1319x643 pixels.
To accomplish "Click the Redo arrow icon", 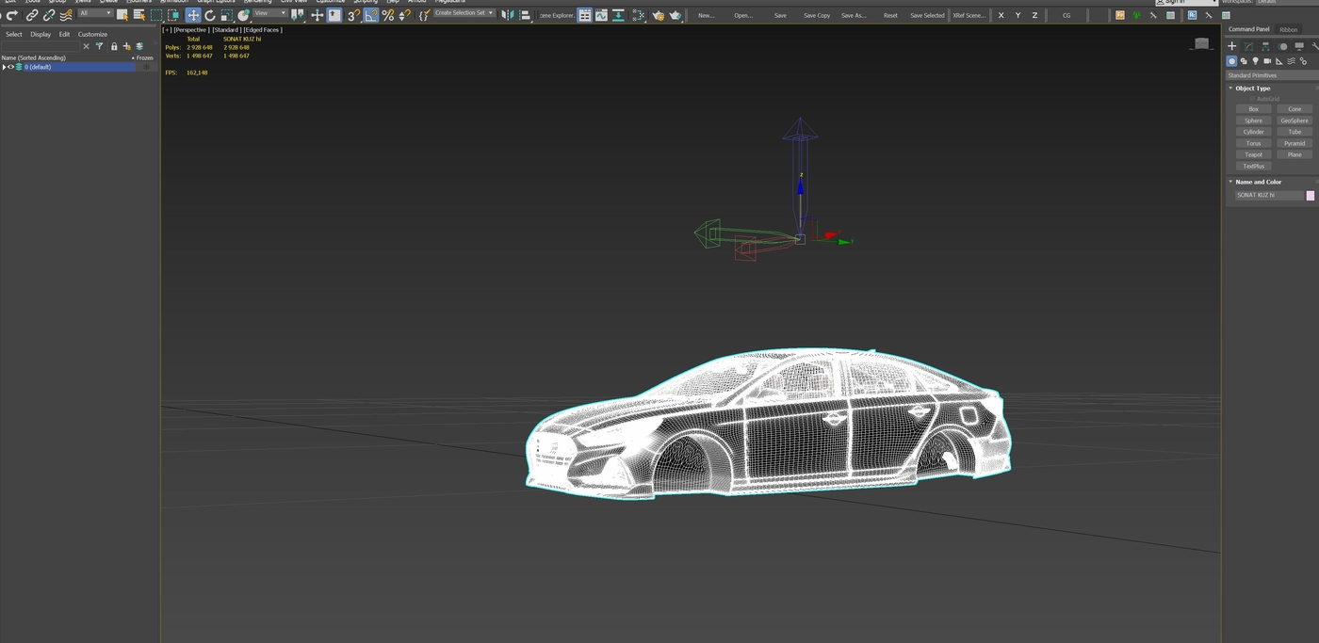I will tap(12, 15).
